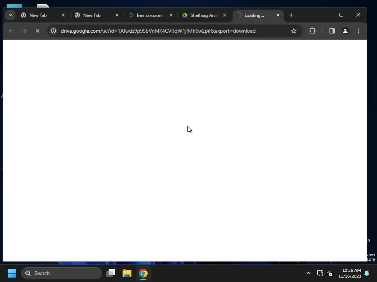This screenshot has height=282, width=377.
Task: Open the Chrome three-dot menu
Action: tap(359, 31)
